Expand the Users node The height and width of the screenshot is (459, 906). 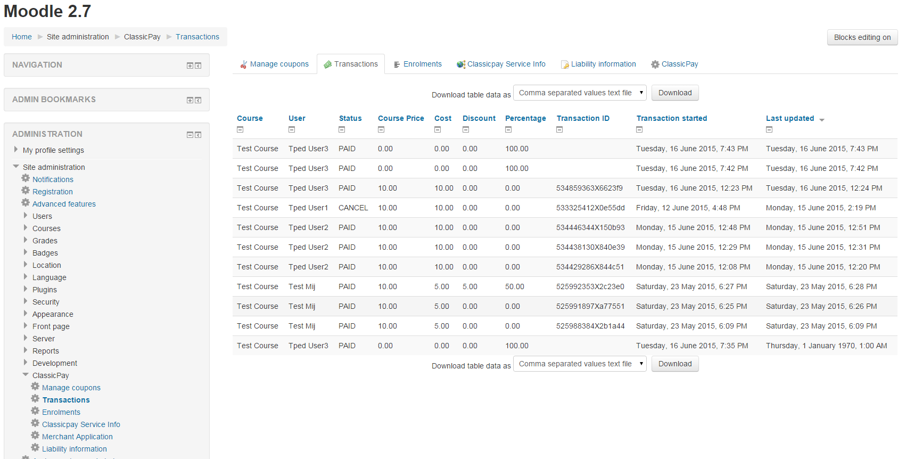pos(26,216)
